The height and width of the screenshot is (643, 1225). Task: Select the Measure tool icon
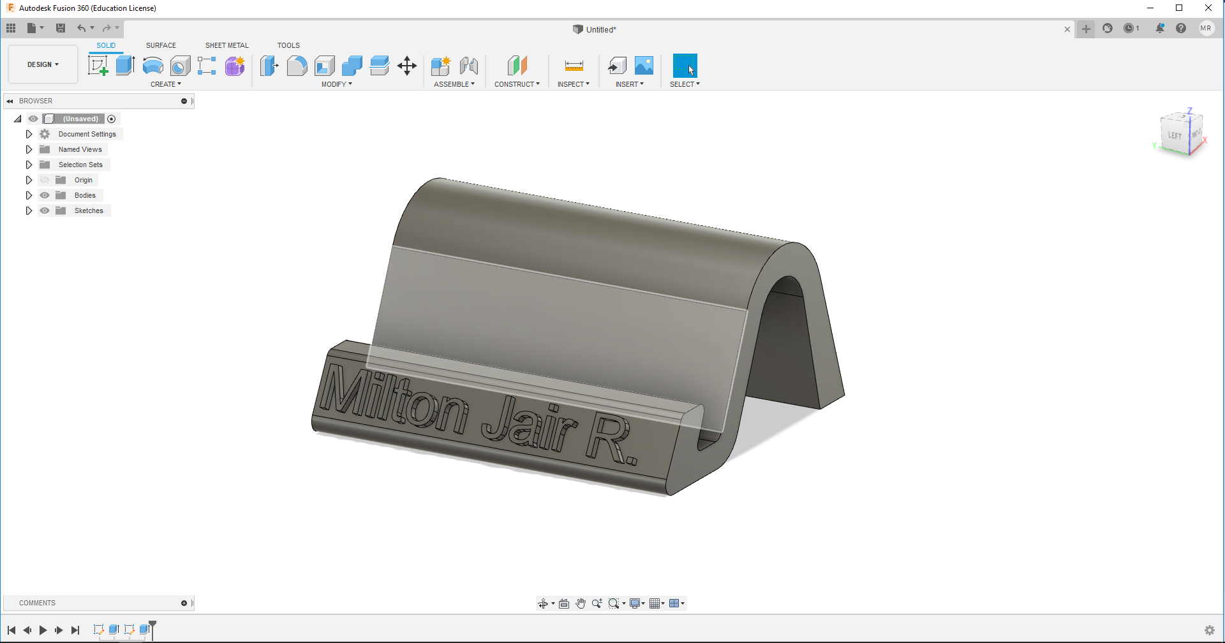(x=574, y=66)
